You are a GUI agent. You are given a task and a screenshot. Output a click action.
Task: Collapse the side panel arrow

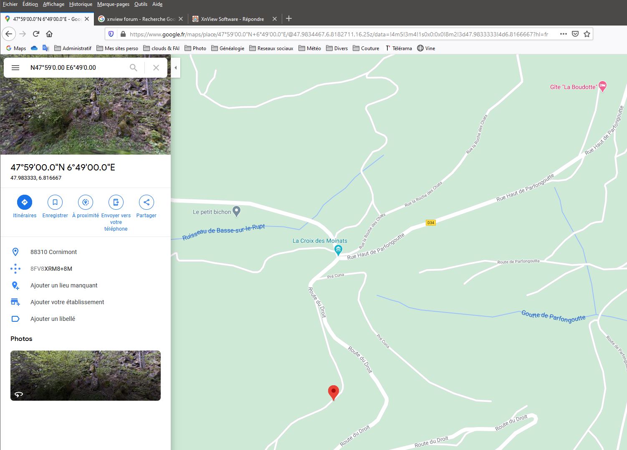(176, 68)
